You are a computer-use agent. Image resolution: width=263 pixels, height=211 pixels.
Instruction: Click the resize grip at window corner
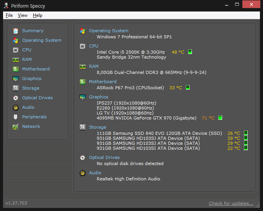(x=258, y=206)
